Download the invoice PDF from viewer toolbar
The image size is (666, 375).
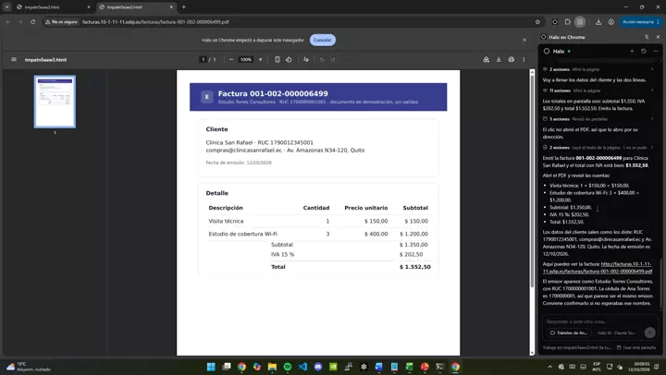(x=499, y=59)
